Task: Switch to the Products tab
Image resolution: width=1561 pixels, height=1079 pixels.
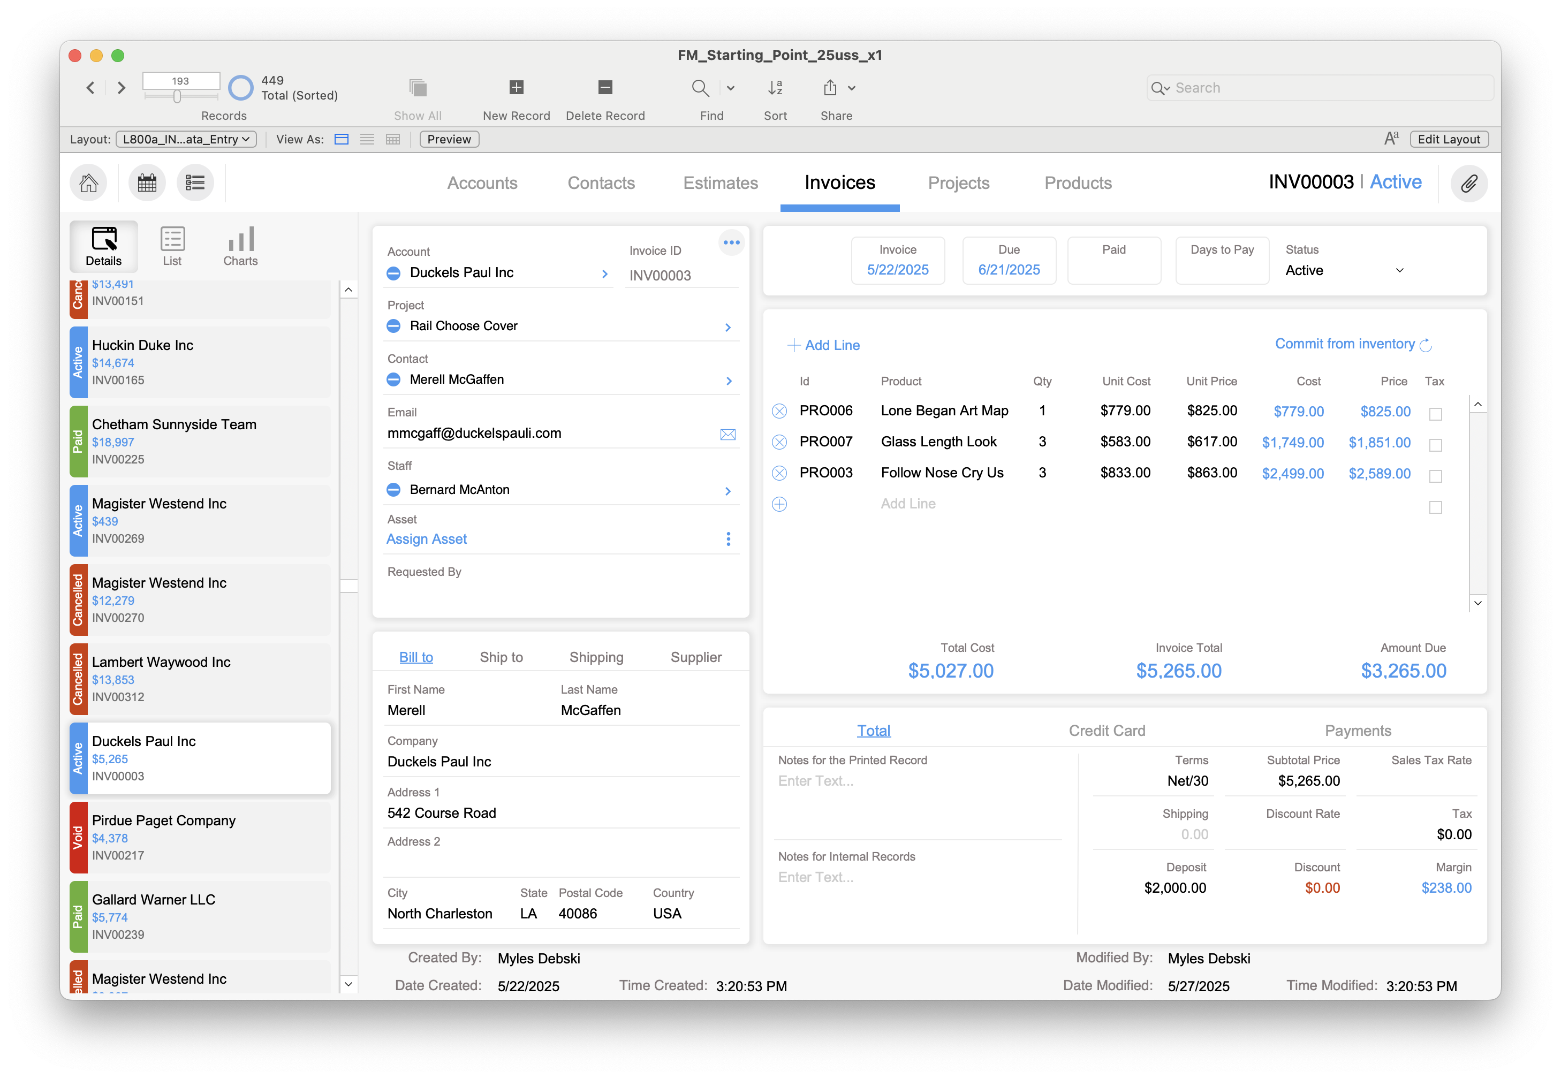Action: [1078, 183]
